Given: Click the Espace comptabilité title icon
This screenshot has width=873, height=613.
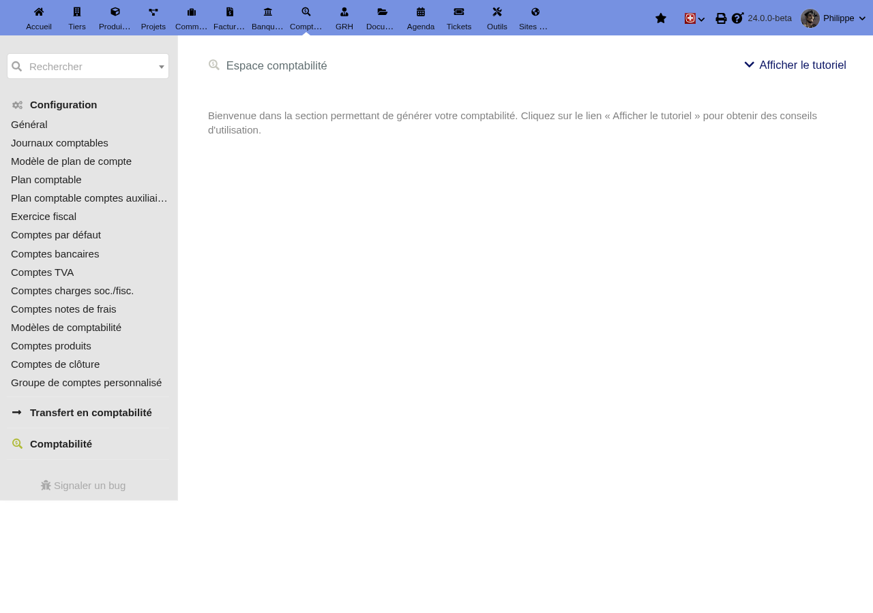Looking at the screenshot, I should 214,65.
